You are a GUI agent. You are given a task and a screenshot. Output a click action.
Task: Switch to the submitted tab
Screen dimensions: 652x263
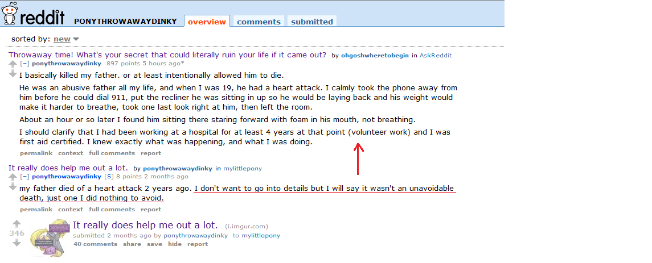pos(311,22)
